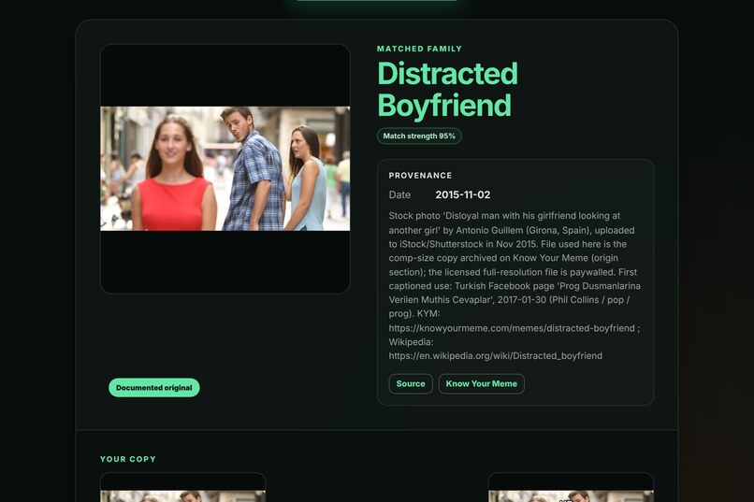Select the date value 2015-11-02

pos(462,195)
